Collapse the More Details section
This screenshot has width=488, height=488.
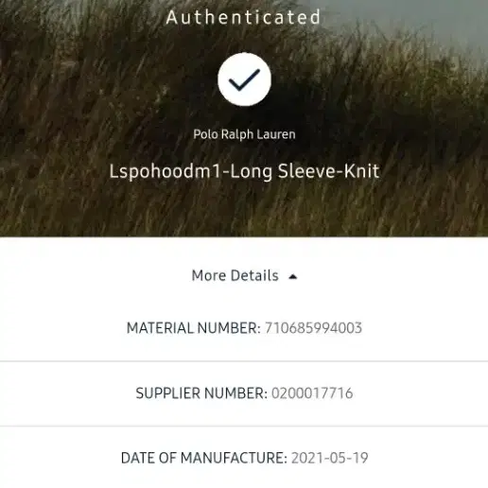[x=244, y=276]
